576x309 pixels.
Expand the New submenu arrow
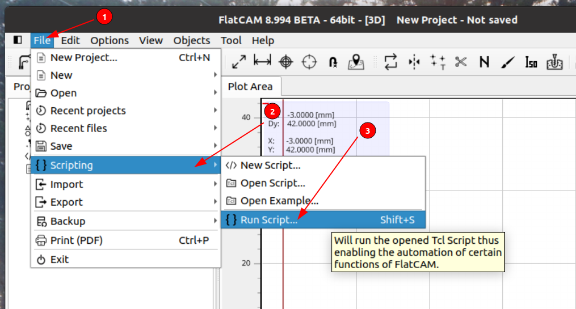tap(215, 74)
